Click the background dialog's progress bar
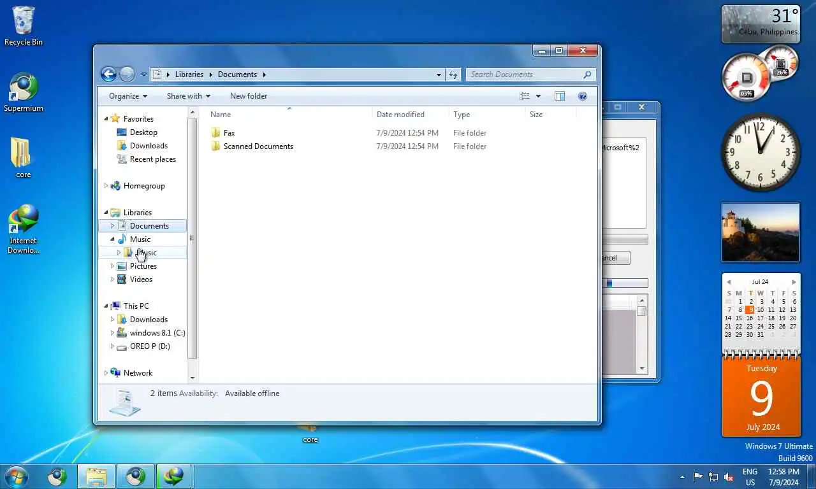This screenshot has height=489, width=816. (625, 239)
